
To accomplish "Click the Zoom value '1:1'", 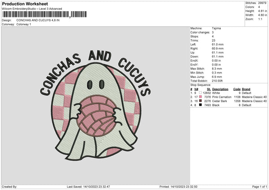I will tap(260, 19).
